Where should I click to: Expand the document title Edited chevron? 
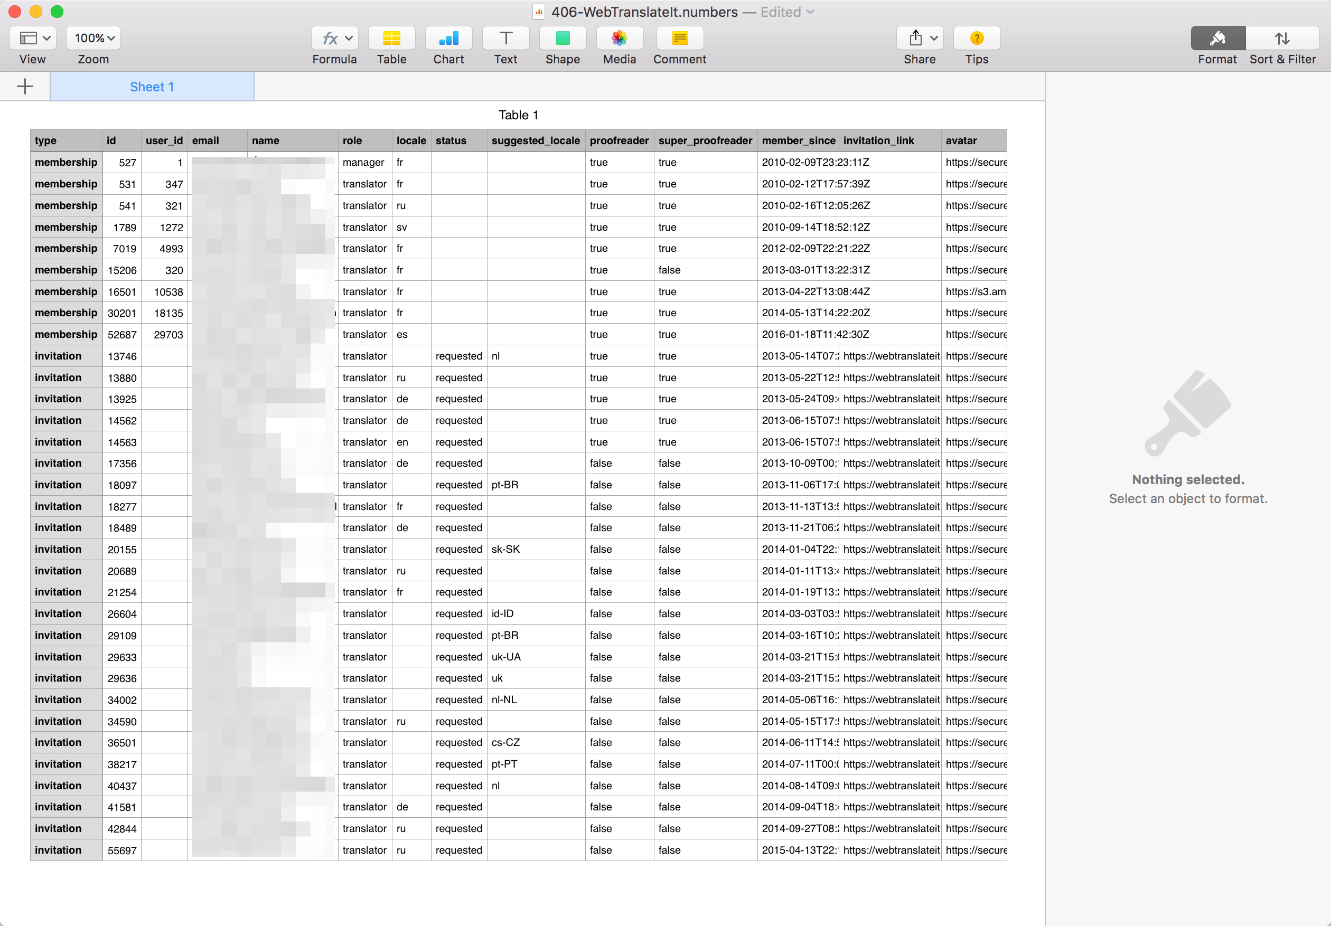pyautogui.click(x=810, y=12)
